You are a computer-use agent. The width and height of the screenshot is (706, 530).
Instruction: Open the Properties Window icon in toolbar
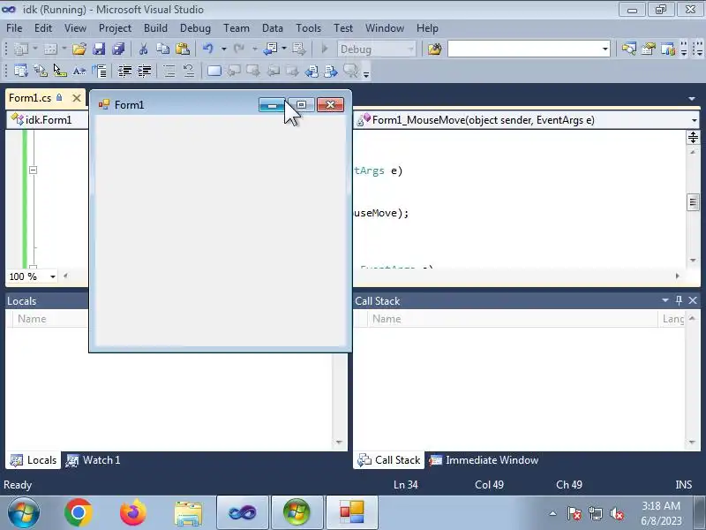[x=649, y=49]
